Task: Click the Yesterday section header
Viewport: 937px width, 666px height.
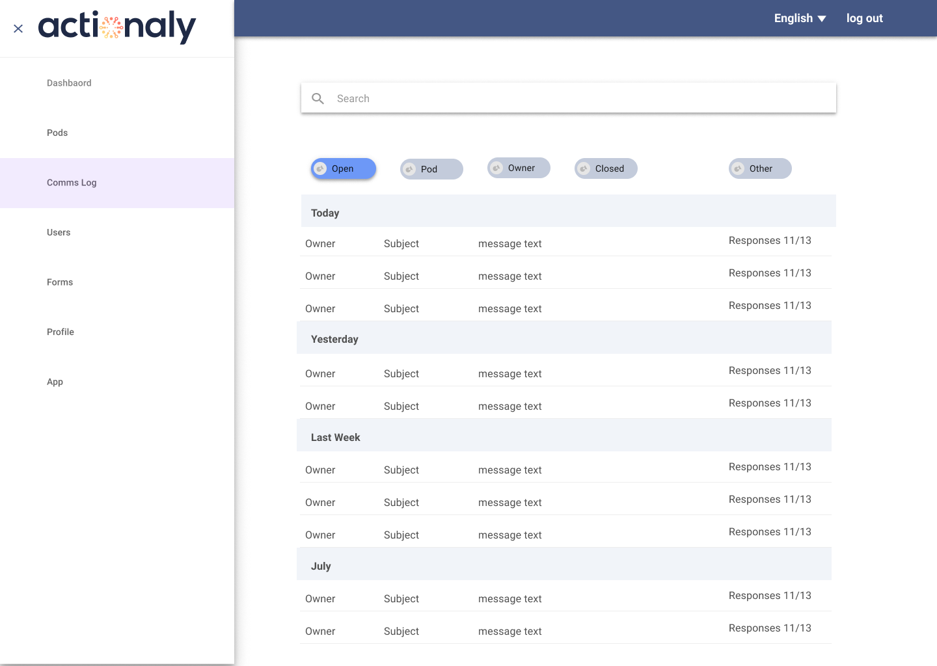Action: click(564, 338)
